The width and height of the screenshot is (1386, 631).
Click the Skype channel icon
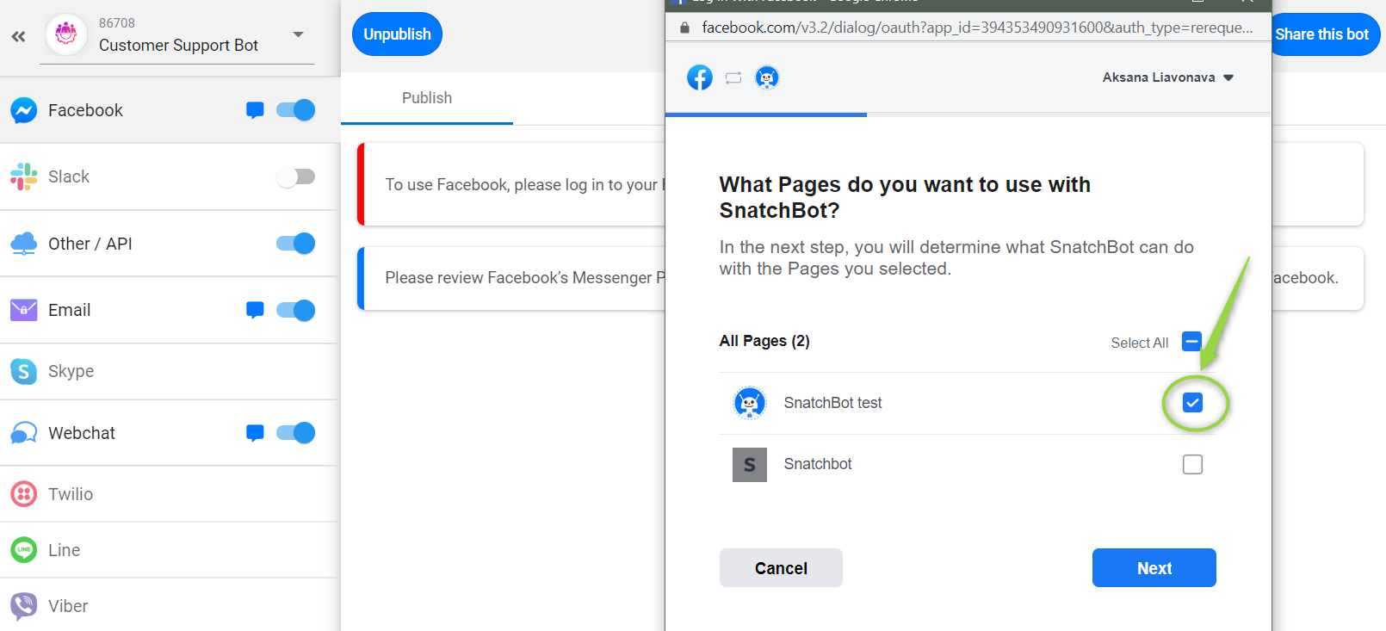24,371
